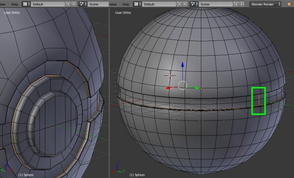294x178 pixels.
Task: Click the Scene name field in right header
Action: [216, 4]
